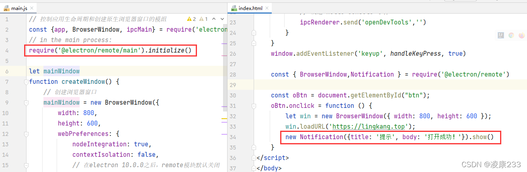527x172 pixels.
Task: Click the weak warnings indicator showing 1
Action: [204, 19]
